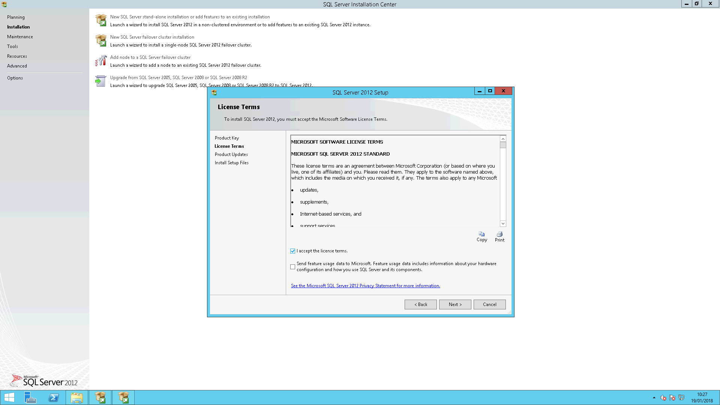Click the SQL Server 2012 Setup title icon
720x405 pixels.
[214, 93]
